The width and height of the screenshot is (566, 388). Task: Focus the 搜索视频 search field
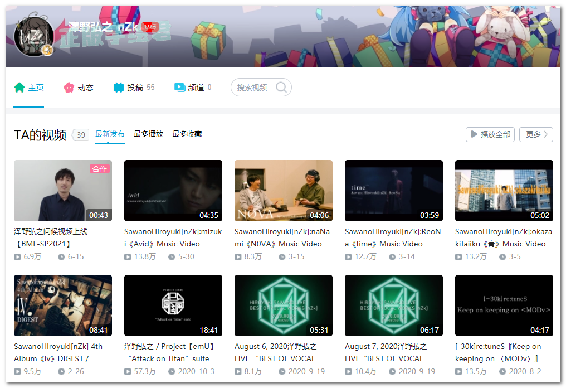(261, 88)
